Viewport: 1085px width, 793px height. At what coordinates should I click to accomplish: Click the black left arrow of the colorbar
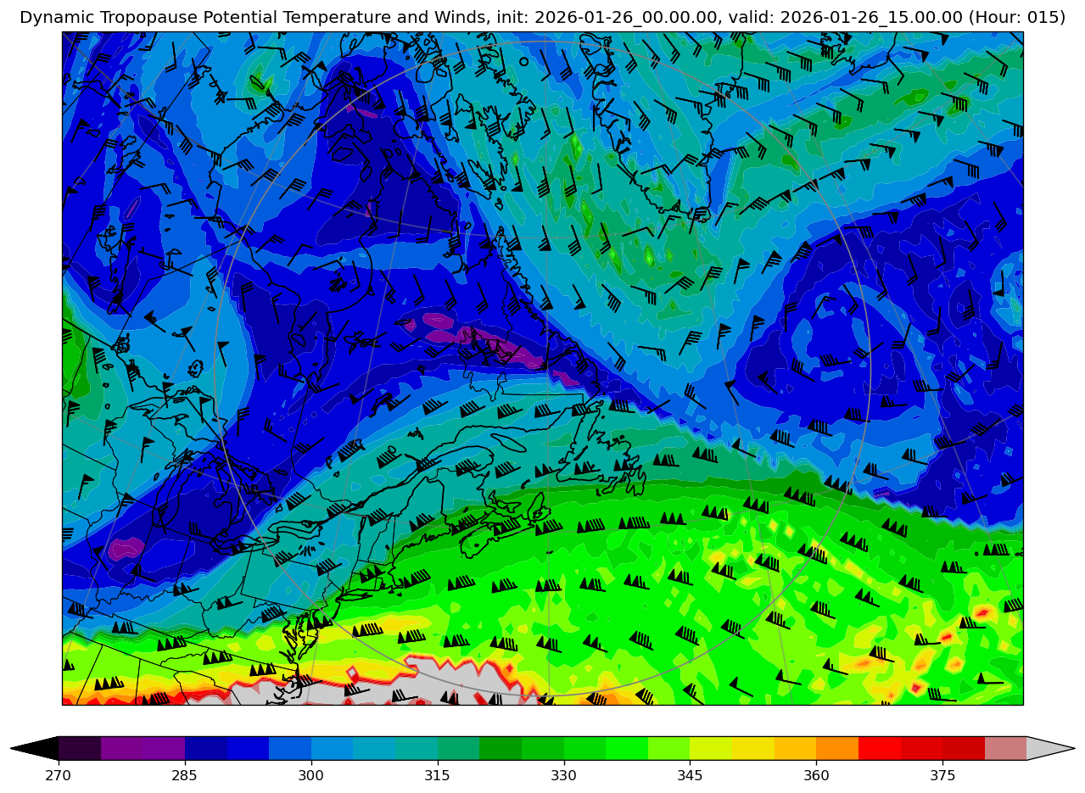point(36,748)
